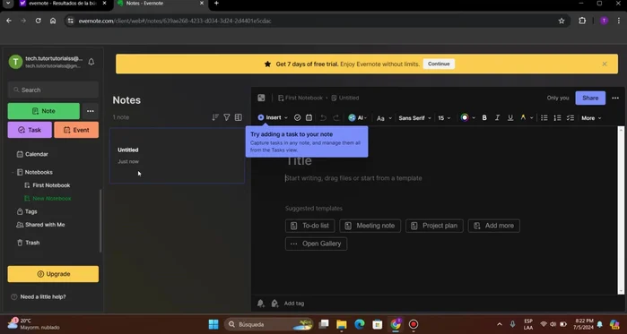Focus the Search field
627x334 pixels.
(x=53, y=90)
